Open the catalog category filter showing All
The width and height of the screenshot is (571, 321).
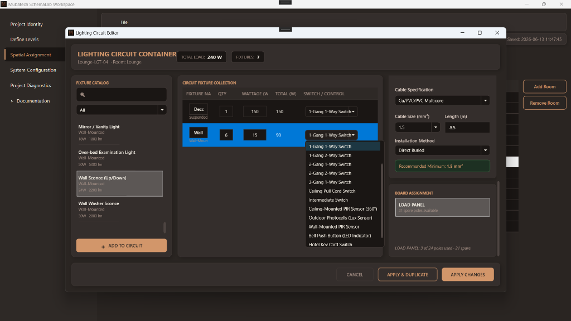121,110
